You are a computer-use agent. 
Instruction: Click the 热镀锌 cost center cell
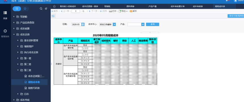[58, 64]
